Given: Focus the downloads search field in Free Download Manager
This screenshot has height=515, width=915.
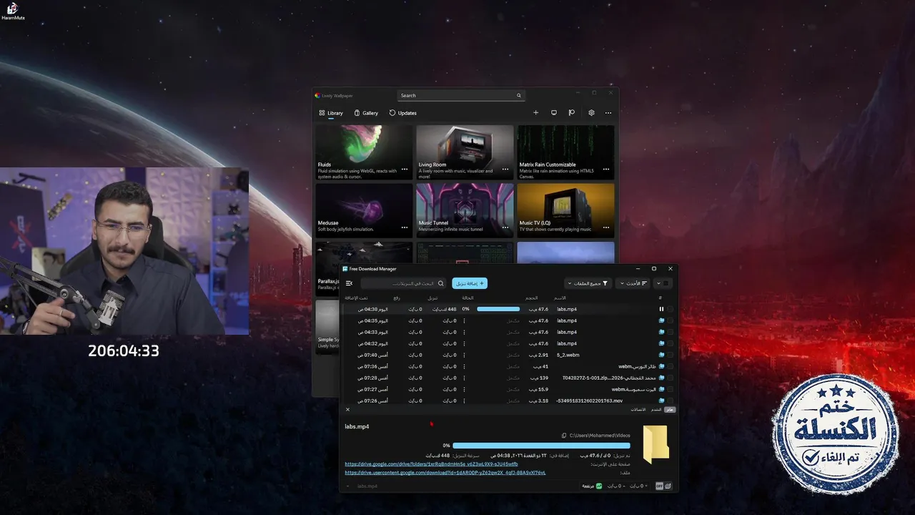Looking at the screenshot, I should click(404, 283).
